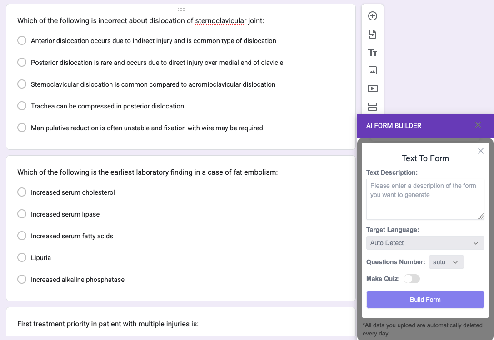Click the Add section icon
The width and height of the screenshot is (494, 340).
tap(372, 107)
